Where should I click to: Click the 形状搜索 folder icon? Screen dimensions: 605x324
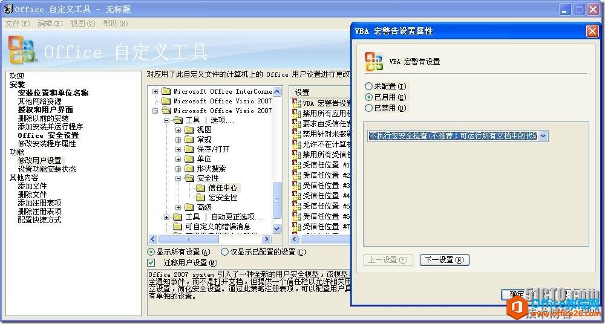189,169
